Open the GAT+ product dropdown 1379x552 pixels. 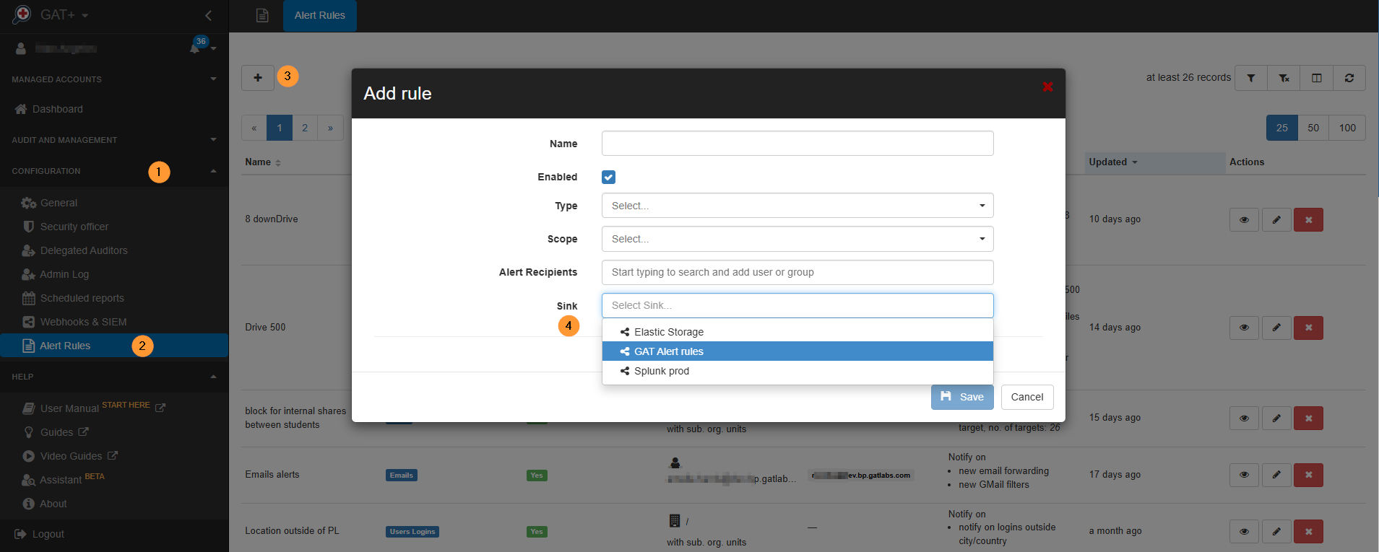[x=64, y=15]
